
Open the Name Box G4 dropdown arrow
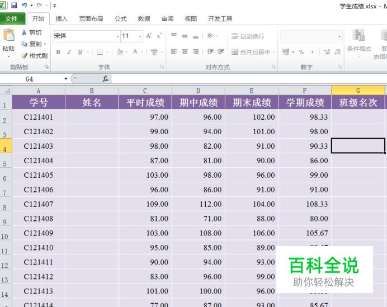point(65,79)
